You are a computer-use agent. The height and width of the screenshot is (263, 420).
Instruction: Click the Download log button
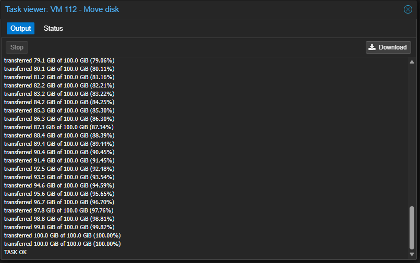pos(388,47)
